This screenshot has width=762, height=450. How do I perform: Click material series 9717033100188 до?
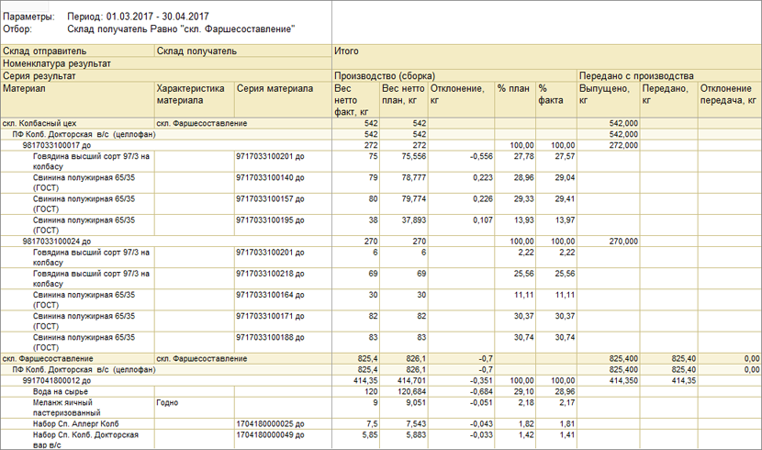click(x=270, y=338)
